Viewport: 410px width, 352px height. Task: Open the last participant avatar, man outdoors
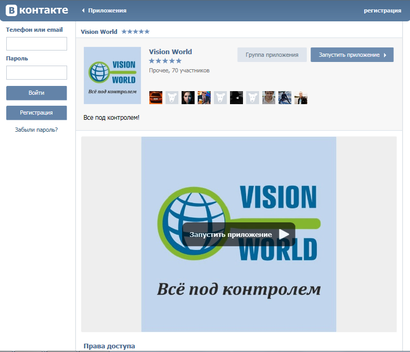(301, 97)
